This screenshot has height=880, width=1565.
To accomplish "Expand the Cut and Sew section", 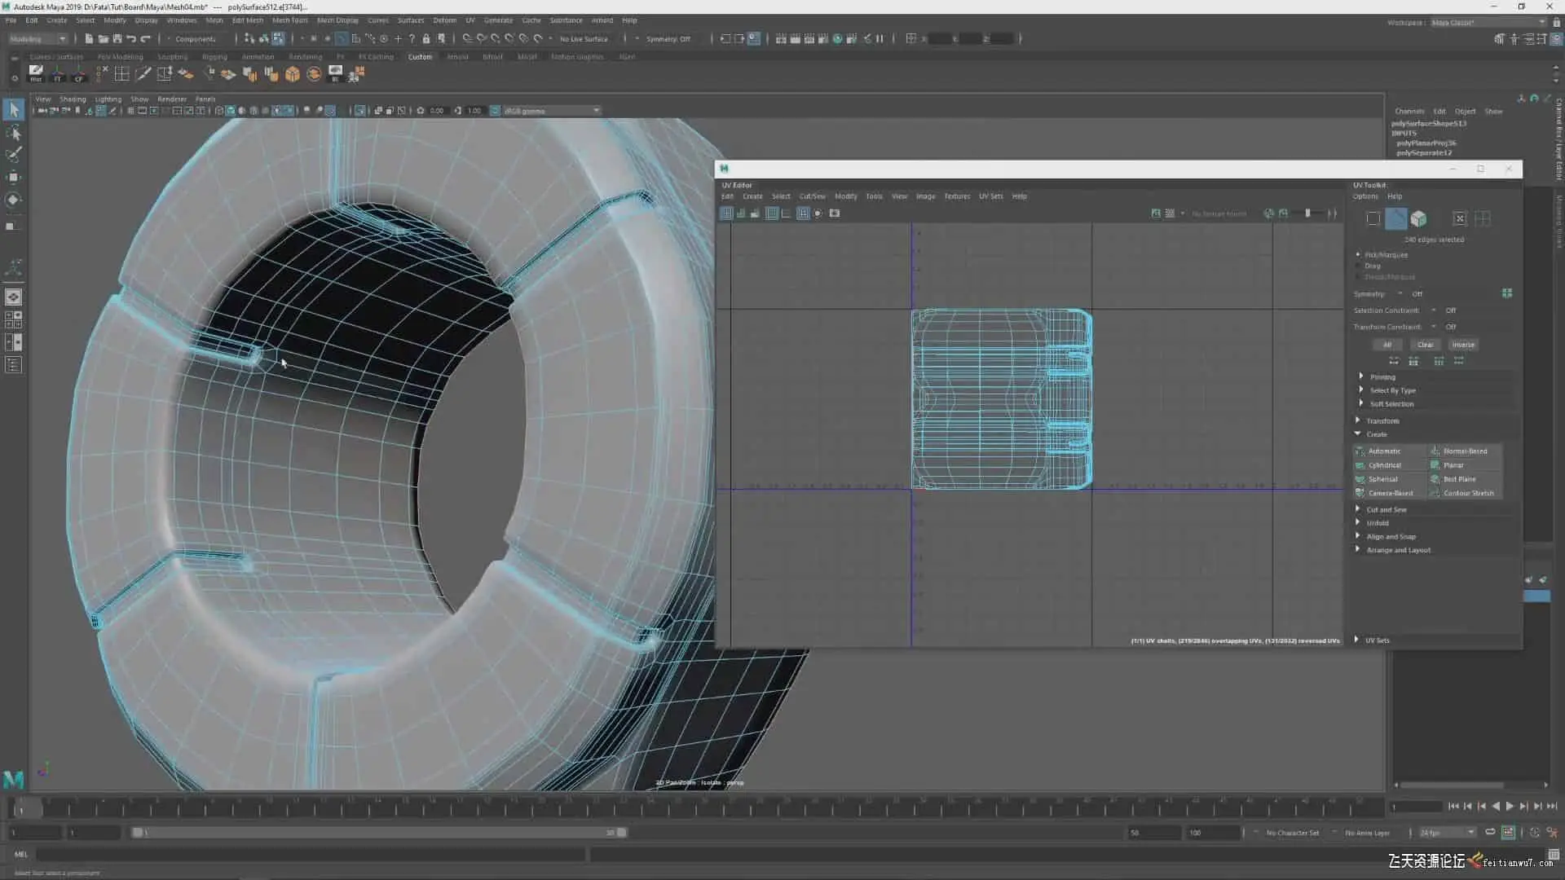I will tap(1386, 509).
